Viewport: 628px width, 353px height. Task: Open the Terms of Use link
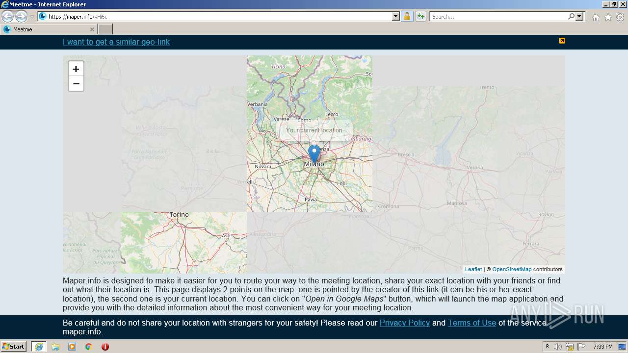[472, 323]
